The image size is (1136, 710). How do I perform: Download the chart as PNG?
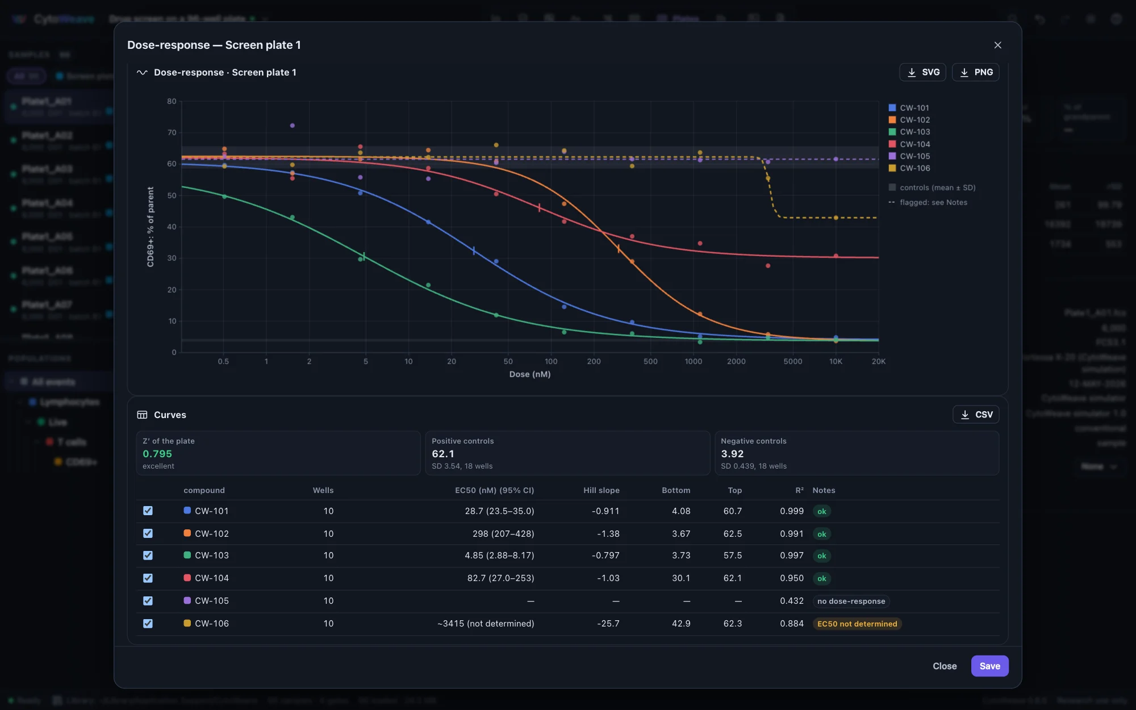(x=975, y=72)
